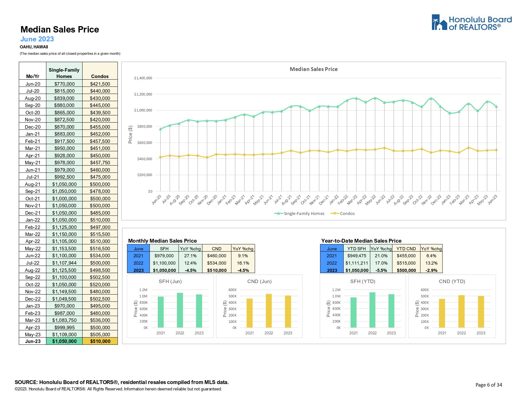Screen dimensions: 526x406
Task: Click the Honolulu Board of REALTORS logo
Action: point(471,22)
